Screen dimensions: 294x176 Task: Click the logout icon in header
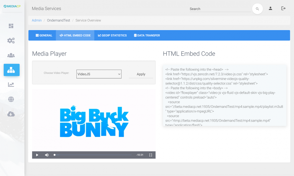click(283, 9)
